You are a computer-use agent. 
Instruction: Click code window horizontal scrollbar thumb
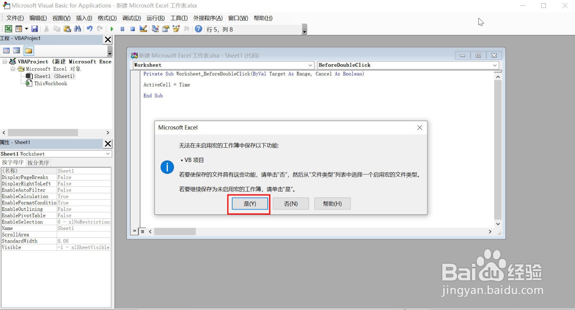175,232
